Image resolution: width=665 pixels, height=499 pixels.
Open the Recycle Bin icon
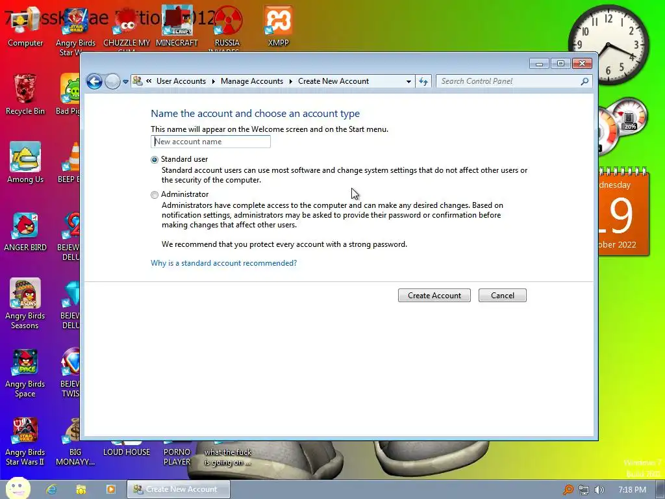pos(25,95)
